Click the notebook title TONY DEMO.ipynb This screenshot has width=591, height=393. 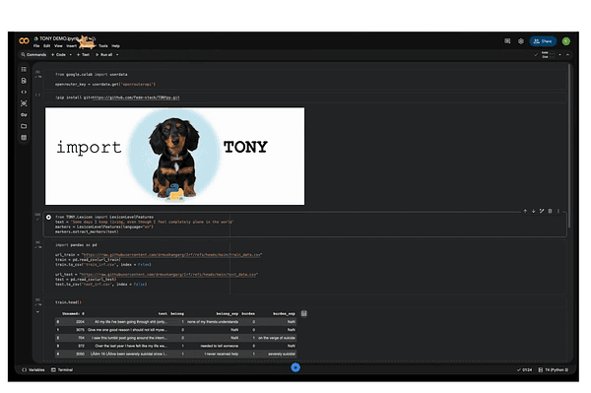[58, 38]
